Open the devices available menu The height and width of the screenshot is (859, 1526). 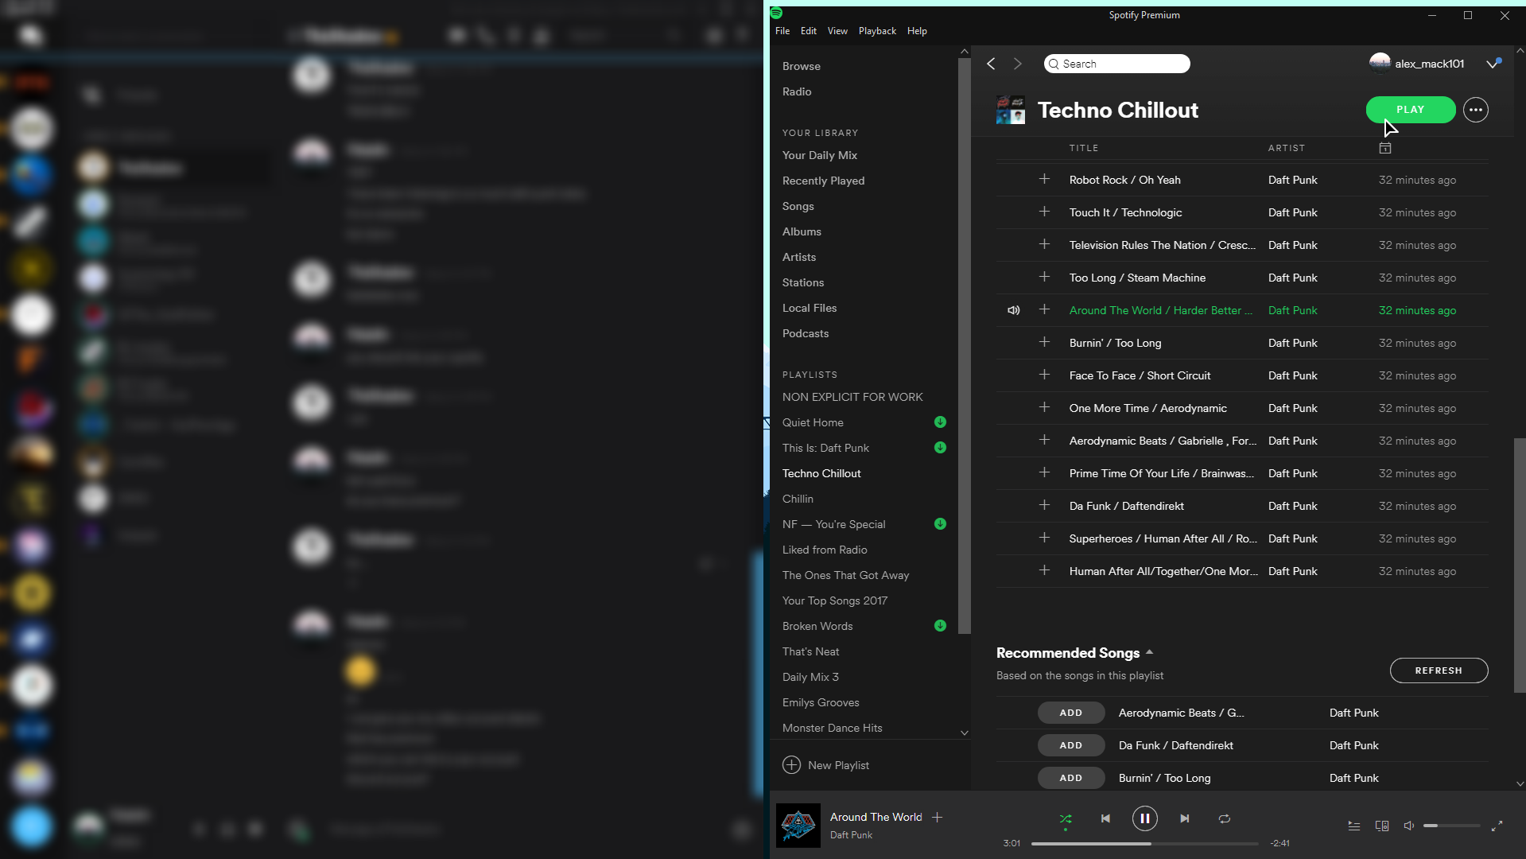coord(1382,826)
